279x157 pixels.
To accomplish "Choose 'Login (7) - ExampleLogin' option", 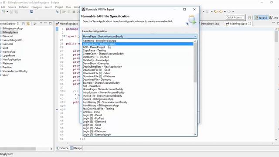I will pos(138,135).
